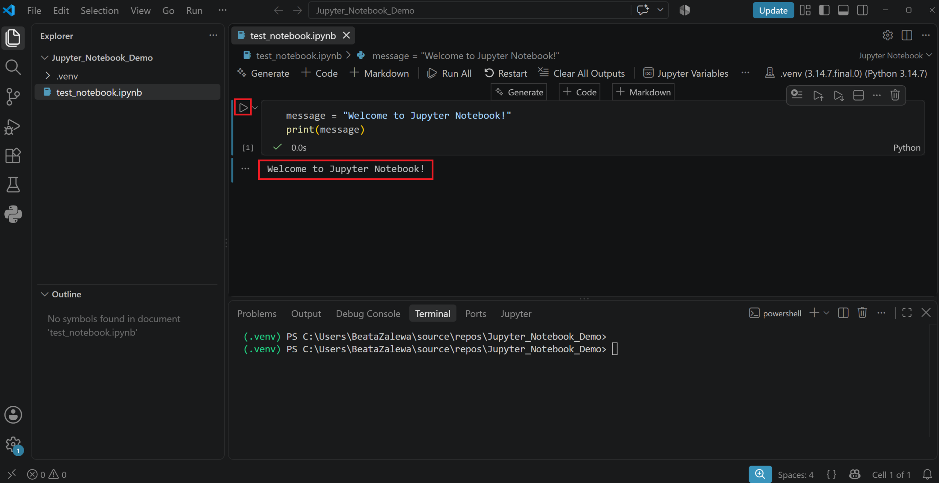Delete the cell with trash icon
This screenshot has height=483, width=939.
coord(895,95)
